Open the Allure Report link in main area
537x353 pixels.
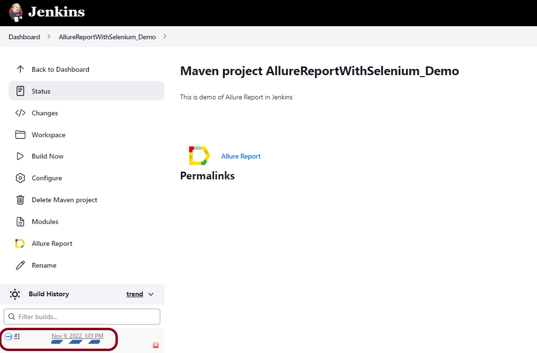(x=241, y=156)
